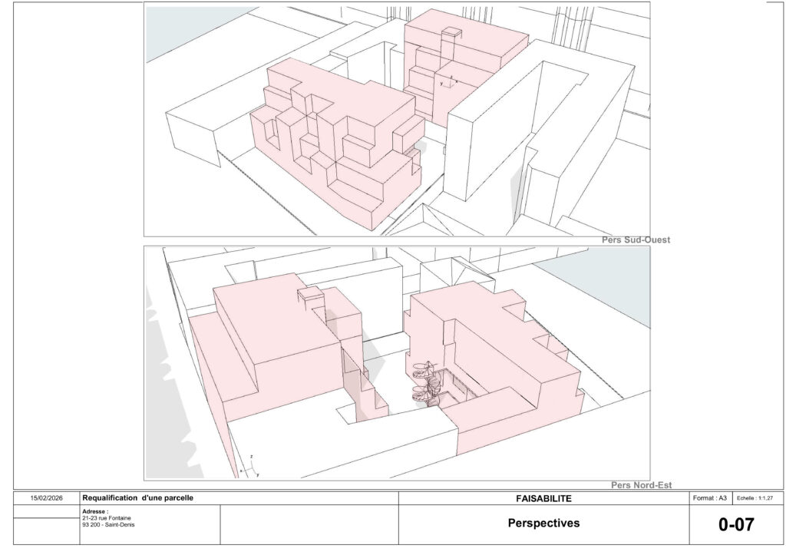Select the 'Perspectives' sheet title

[543, 524]
